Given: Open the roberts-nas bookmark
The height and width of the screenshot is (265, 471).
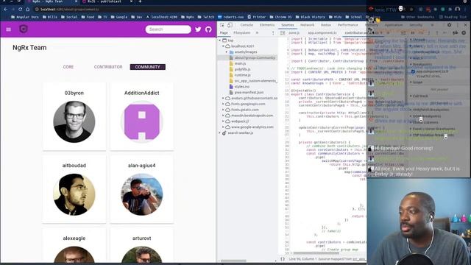Looking at the screenshot, I should click(230, 17).
